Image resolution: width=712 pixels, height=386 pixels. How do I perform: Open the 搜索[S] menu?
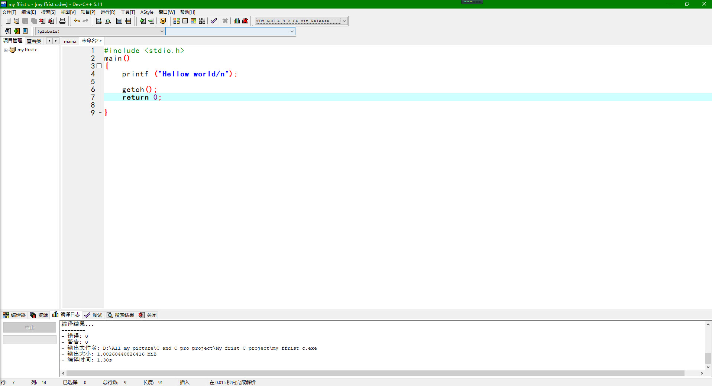[48, 12]
